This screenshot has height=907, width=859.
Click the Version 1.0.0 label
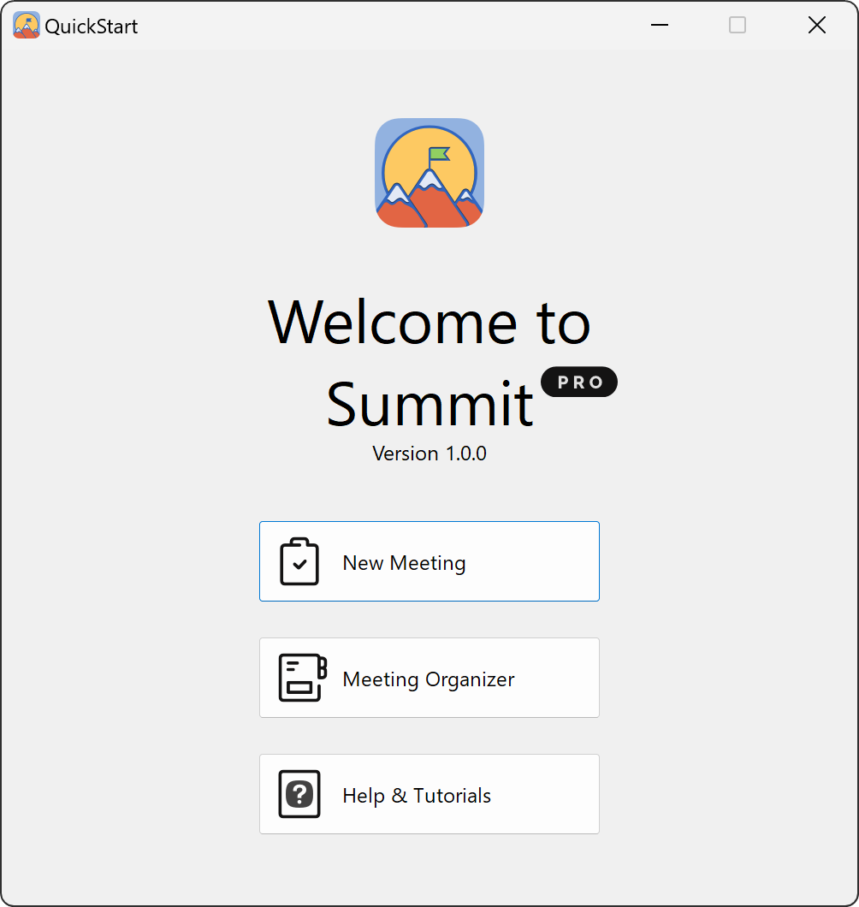[x=429, y=453]
